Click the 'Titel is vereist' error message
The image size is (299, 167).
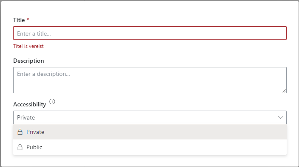pos(28,46)
